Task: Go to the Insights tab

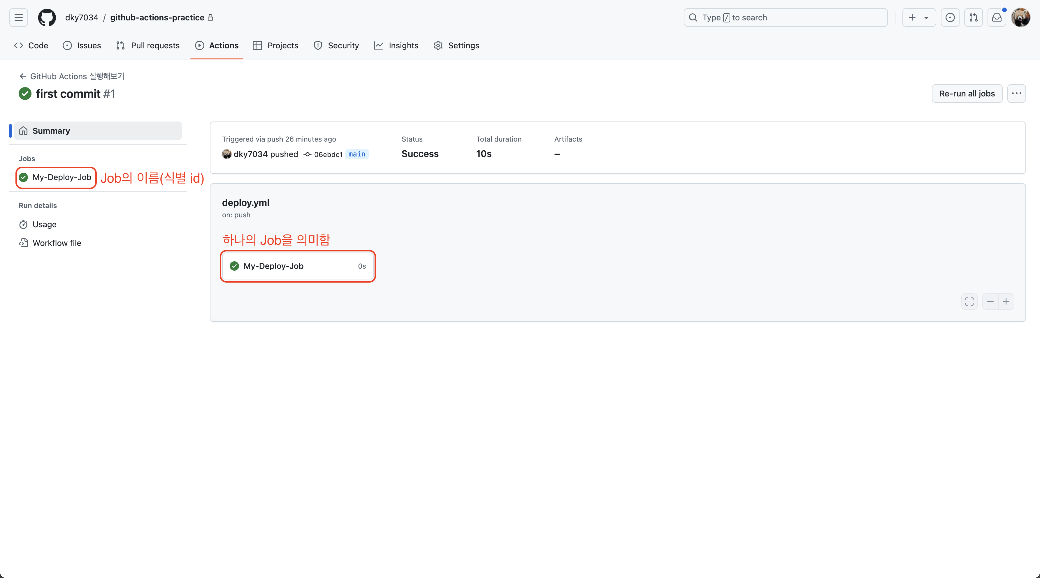Action: point(396,46)
